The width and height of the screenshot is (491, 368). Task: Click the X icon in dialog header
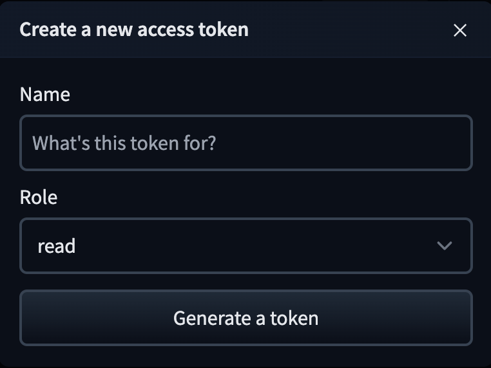coord(459,30)
